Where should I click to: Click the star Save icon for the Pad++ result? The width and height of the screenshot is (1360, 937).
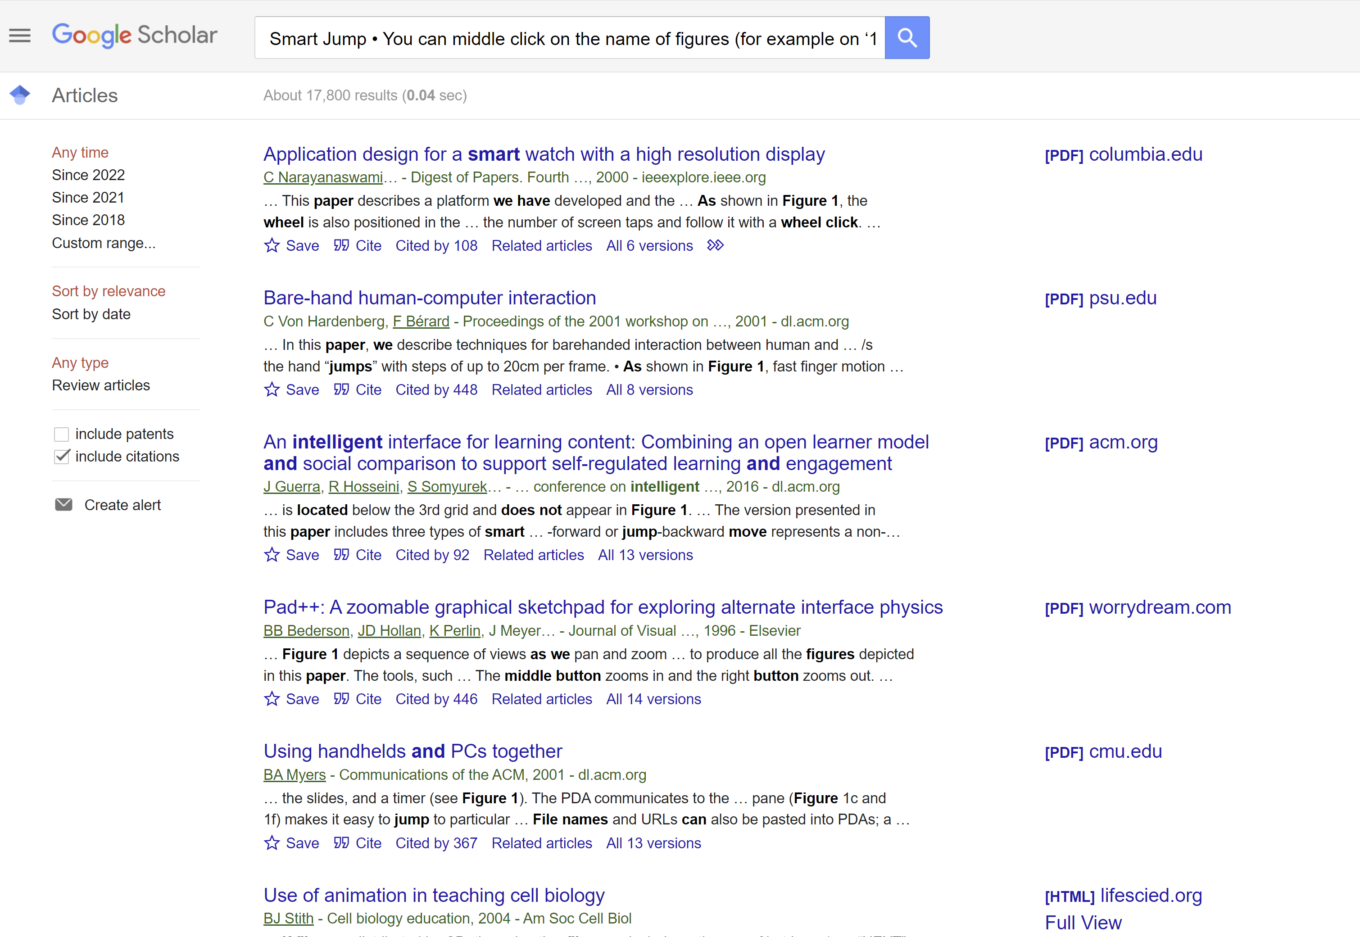point(272,699)
